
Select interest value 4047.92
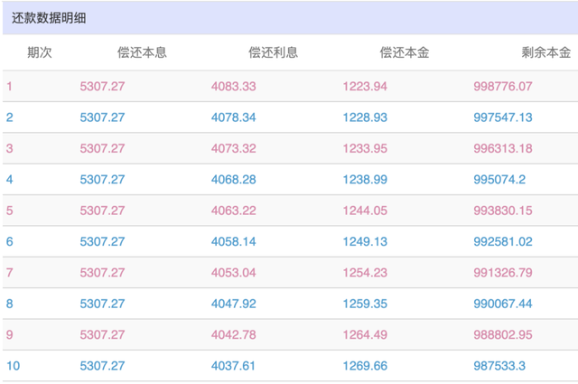click(233, 304)
